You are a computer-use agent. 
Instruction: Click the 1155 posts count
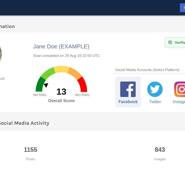tap(31, 150)
